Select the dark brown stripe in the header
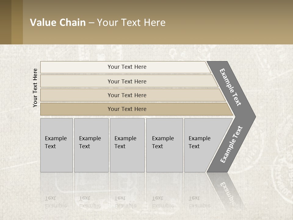This screenshot has height=220, width=293. tap(5, 22)
